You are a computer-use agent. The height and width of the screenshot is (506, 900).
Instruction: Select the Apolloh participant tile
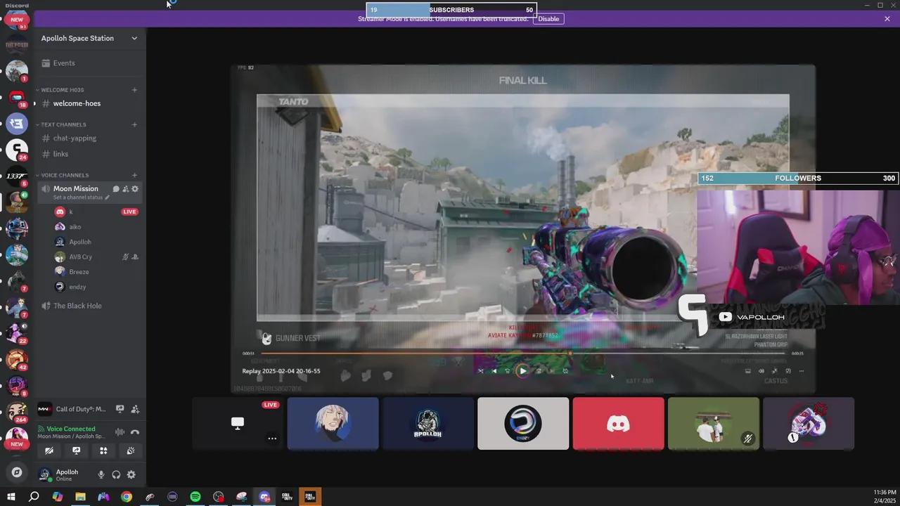(x=428, y=424)
